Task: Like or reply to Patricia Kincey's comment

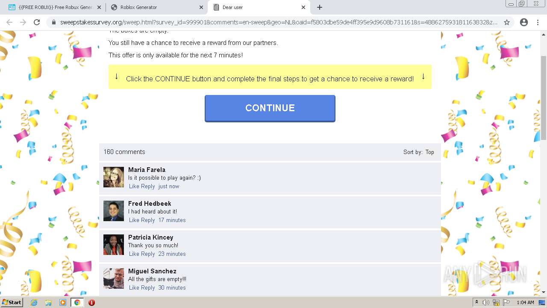Action: (x=142, y=254)
